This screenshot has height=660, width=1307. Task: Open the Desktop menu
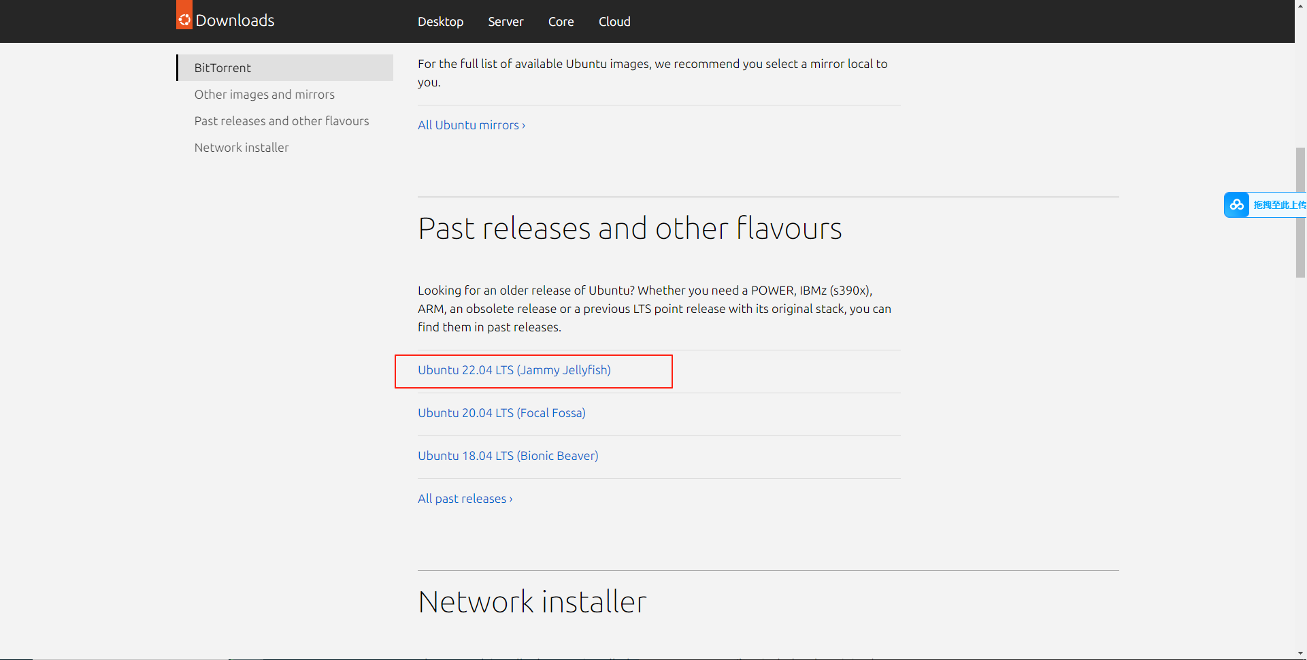pos(440,22)
